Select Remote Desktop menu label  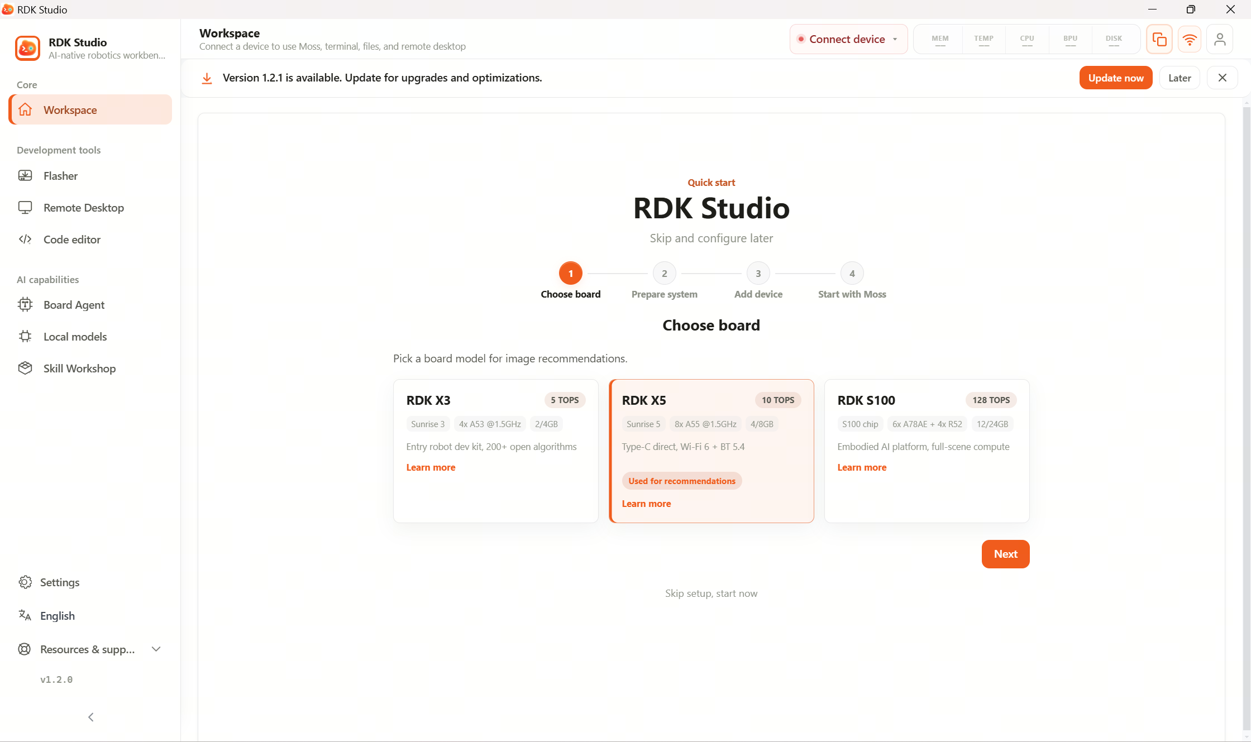coord(84,208)
